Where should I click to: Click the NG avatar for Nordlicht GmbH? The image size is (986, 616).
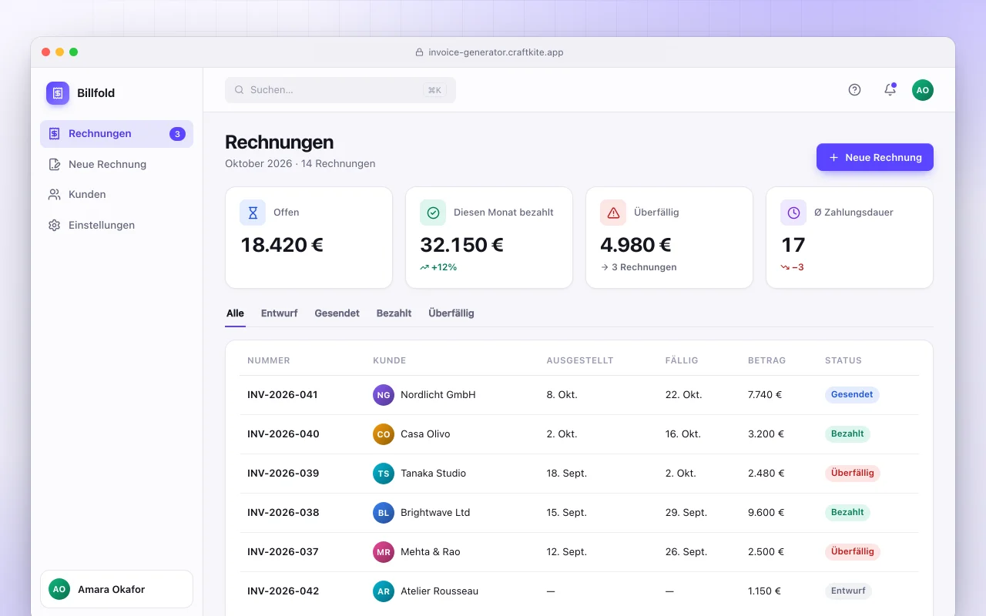coord(384,395)
